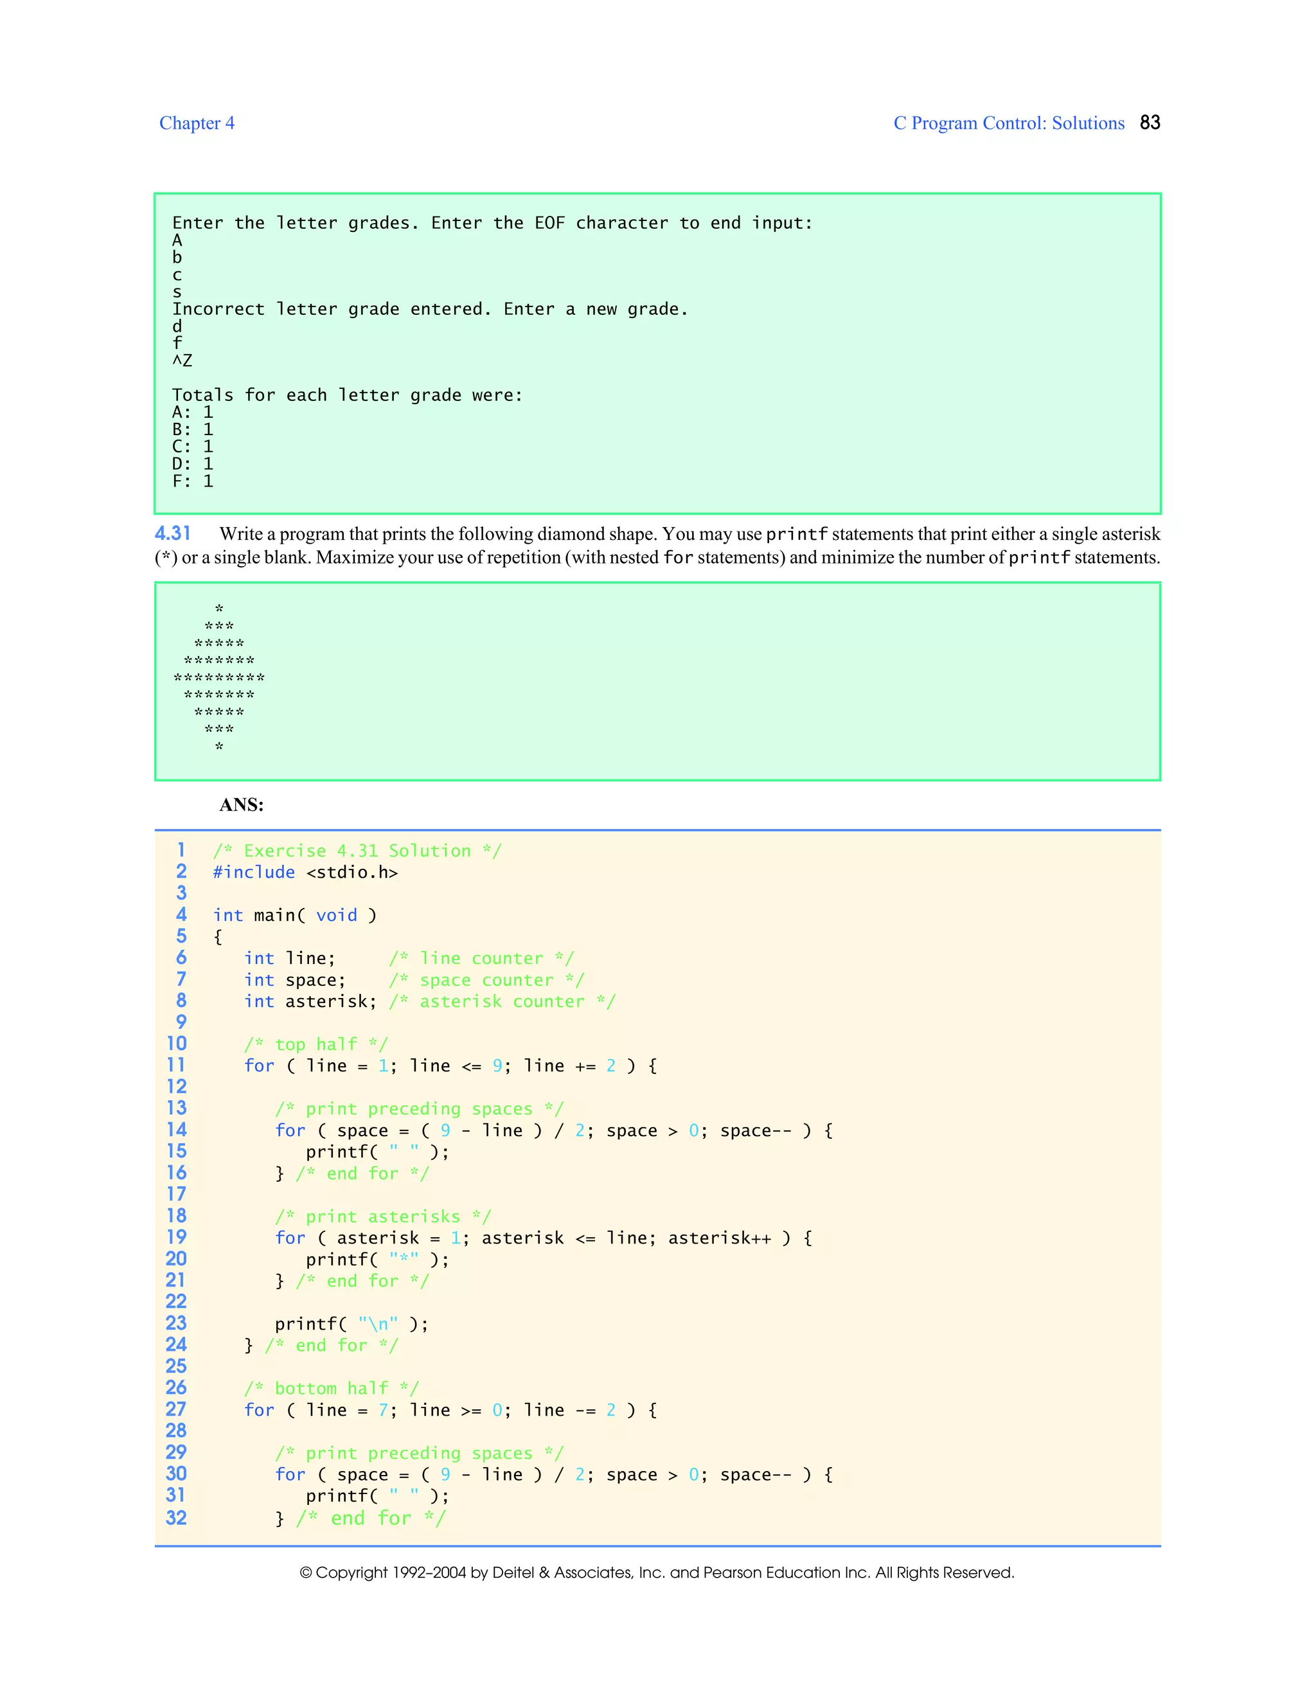Click the 'int space;' declaration

[x=296, y=979]
